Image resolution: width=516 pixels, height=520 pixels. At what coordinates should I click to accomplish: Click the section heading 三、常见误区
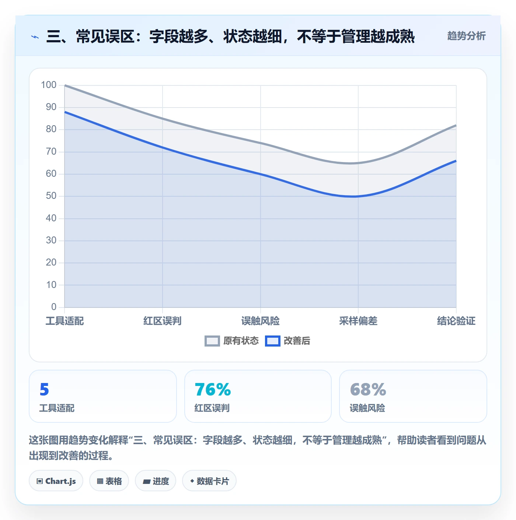[x=230, y=36]
